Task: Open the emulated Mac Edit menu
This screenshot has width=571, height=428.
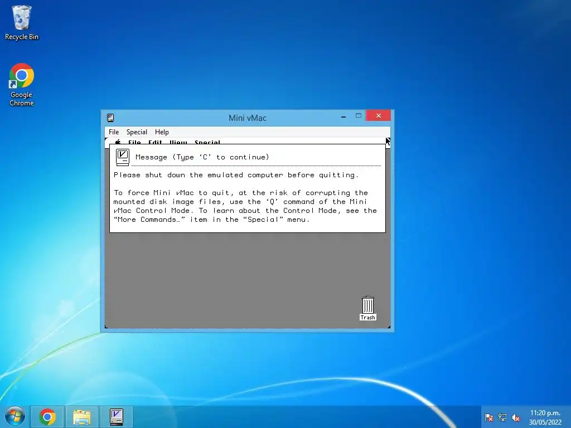Action: (x=155, y=142)
